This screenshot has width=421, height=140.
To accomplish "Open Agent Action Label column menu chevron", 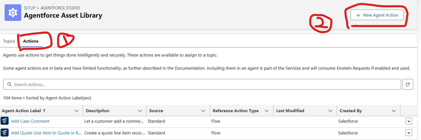I will 77,111.
